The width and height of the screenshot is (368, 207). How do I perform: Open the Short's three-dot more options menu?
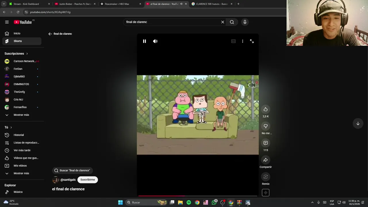(243, 41)
